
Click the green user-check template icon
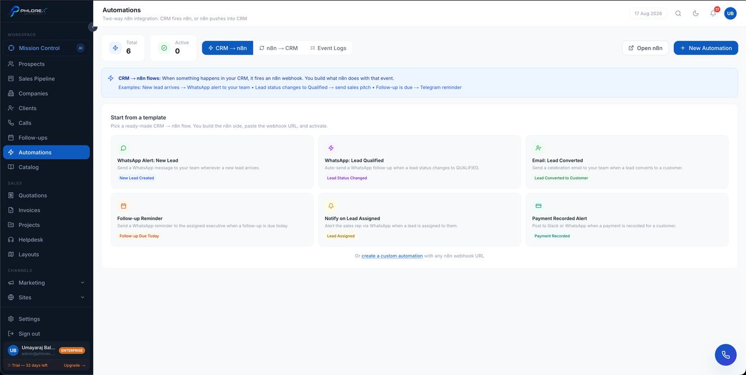click(539, 148)
